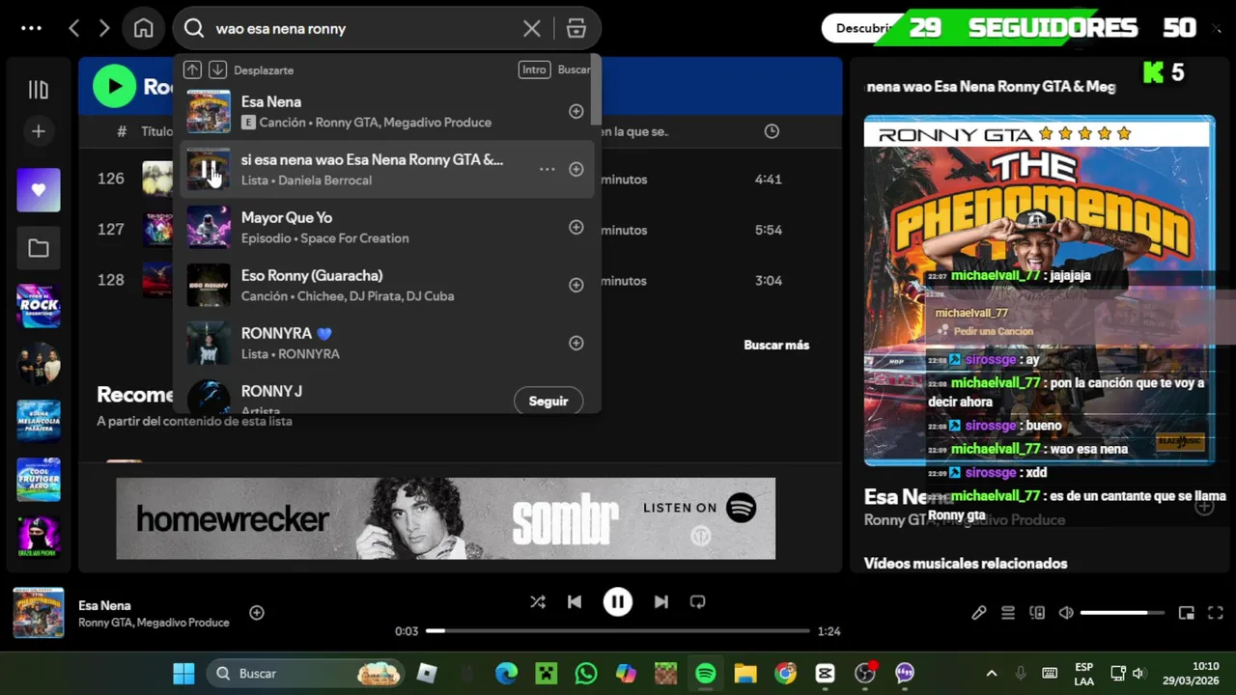The width and height of the screenshot is (1236, 695).
Task: Click the Intro key hint in search dropdown
Action: click(x=534, y=69)
